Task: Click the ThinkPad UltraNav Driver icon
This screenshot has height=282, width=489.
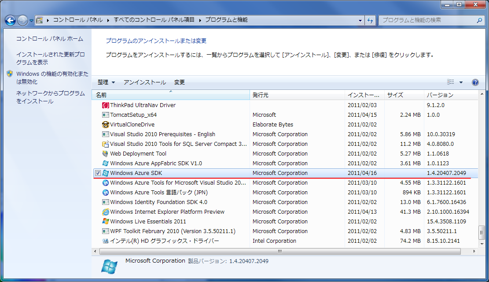Action: [x=105, y=105]
